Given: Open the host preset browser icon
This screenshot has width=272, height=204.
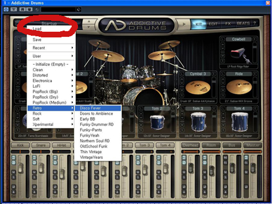Looking at the screenshot, I should tap(78, 10).
